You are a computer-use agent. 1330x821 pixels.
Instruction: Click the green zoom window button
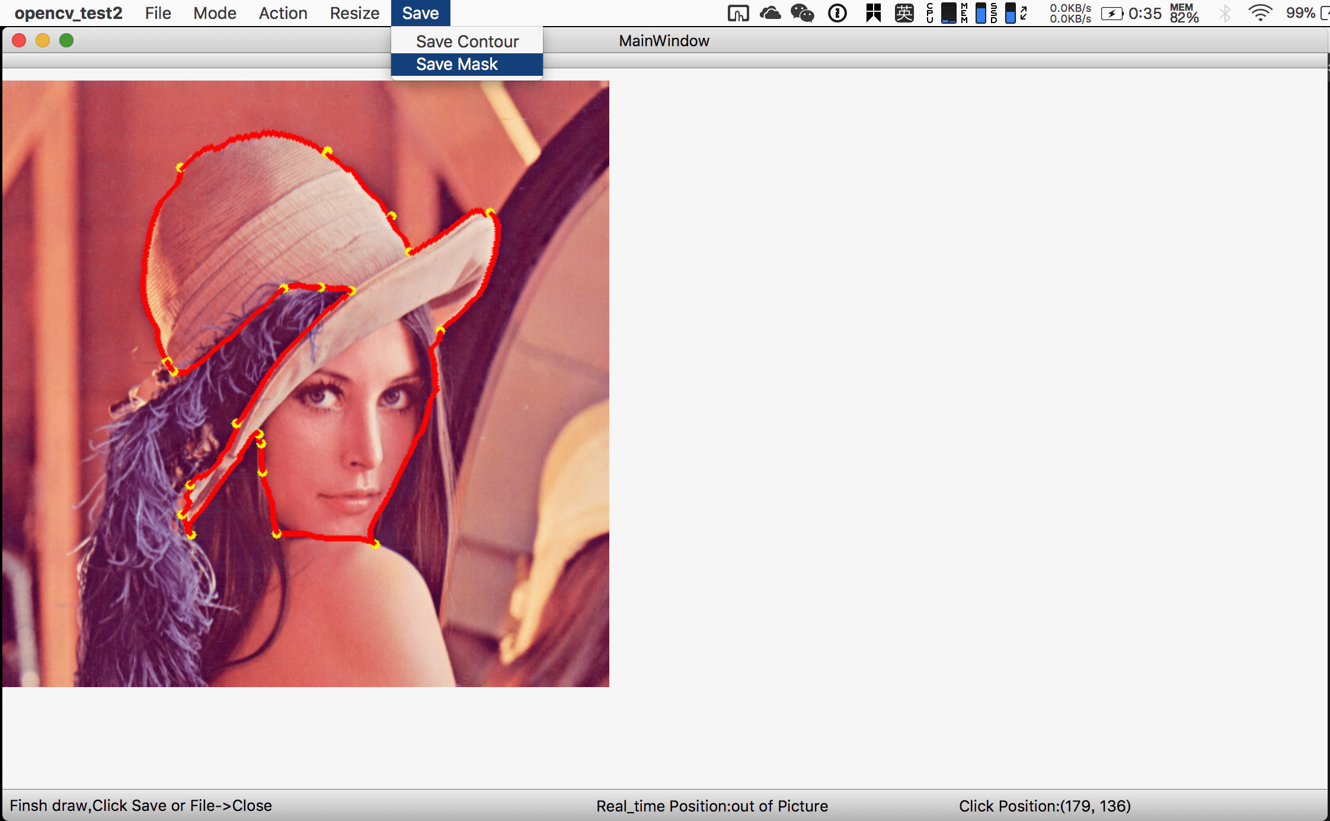point(66,40)
